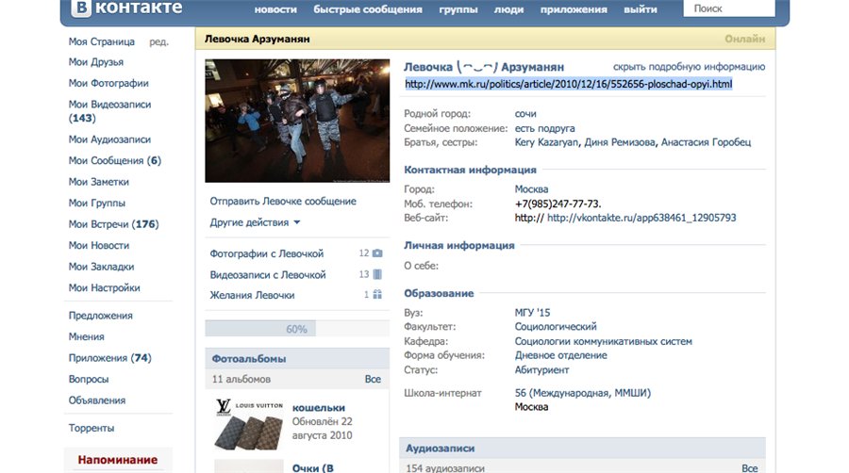
Task: Open Мои Заметки
Action: 98,182
